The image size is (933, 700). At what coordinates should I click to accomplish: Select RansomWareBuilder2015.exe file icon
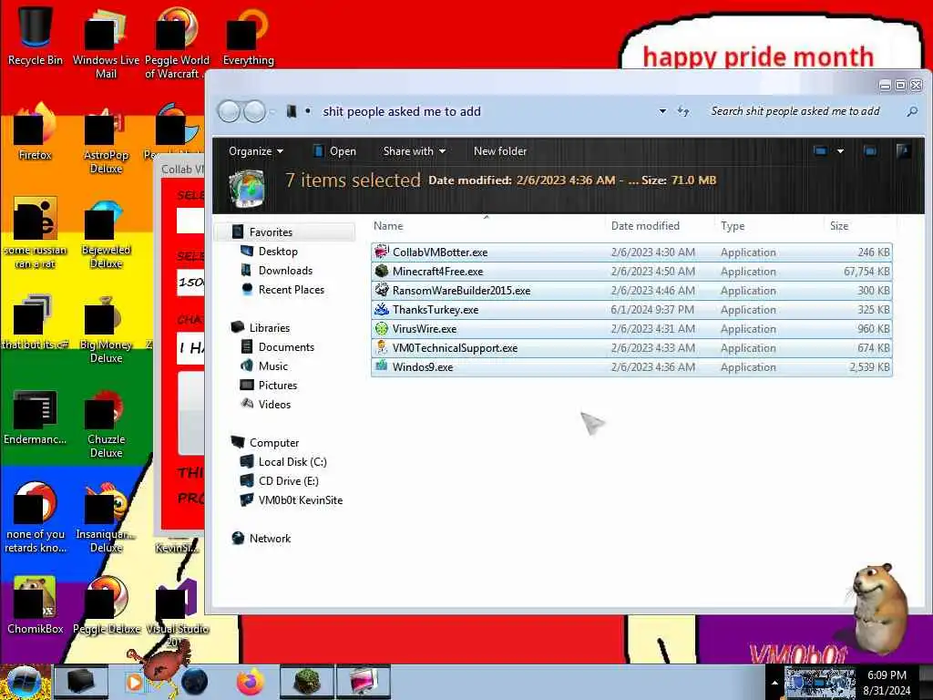tap(382, 290)
